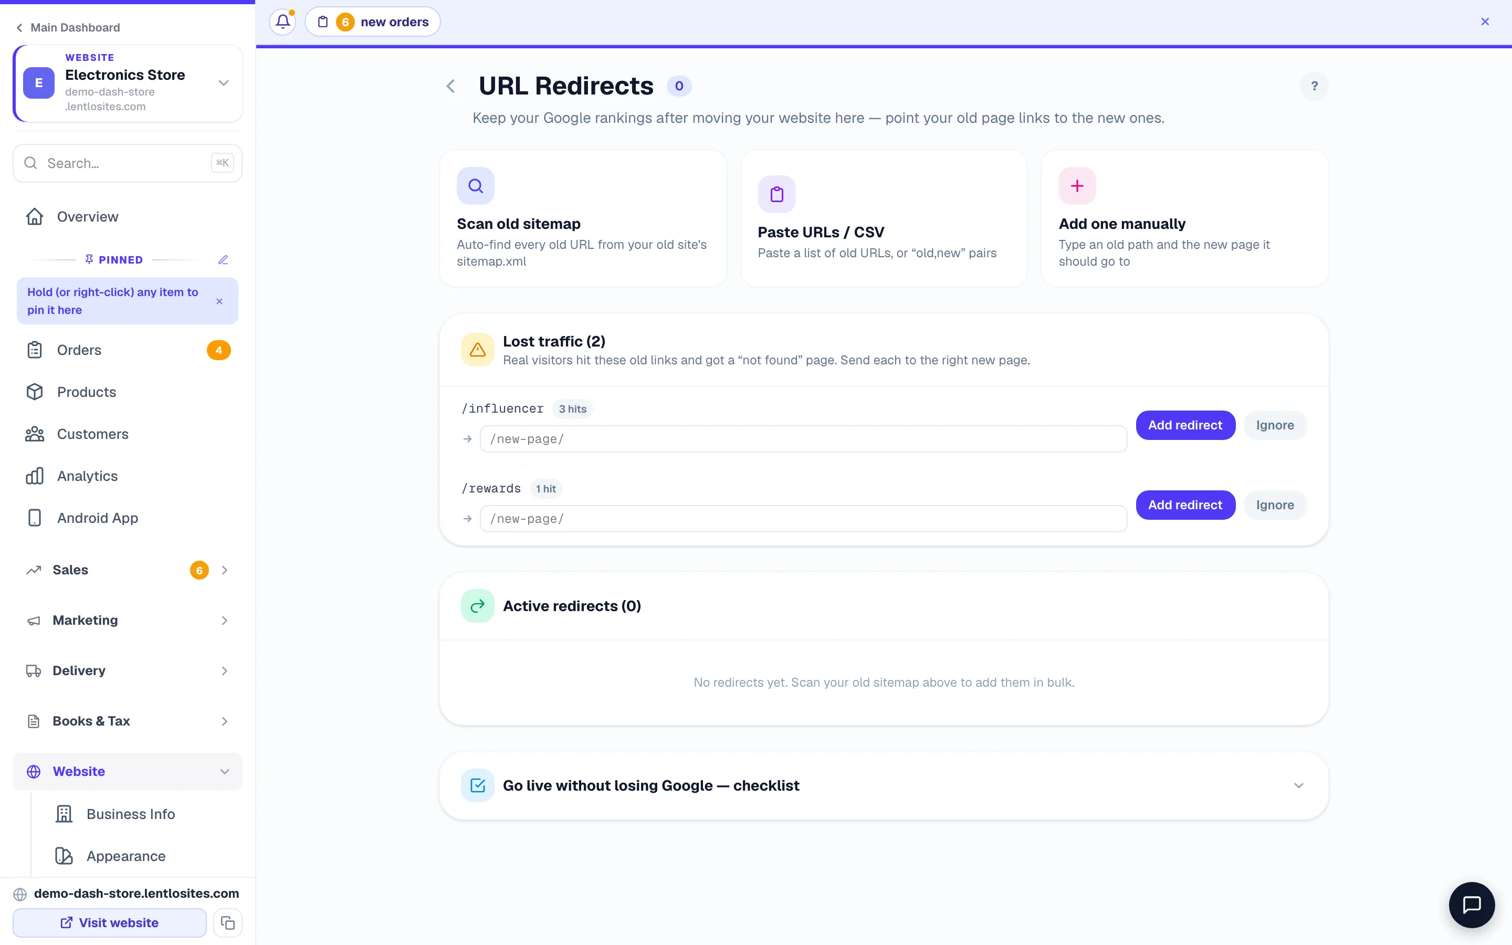The width and height of the screenshot is (1512, 945).
Task: Open the chat support bubble
Action: click(1472, 905)
